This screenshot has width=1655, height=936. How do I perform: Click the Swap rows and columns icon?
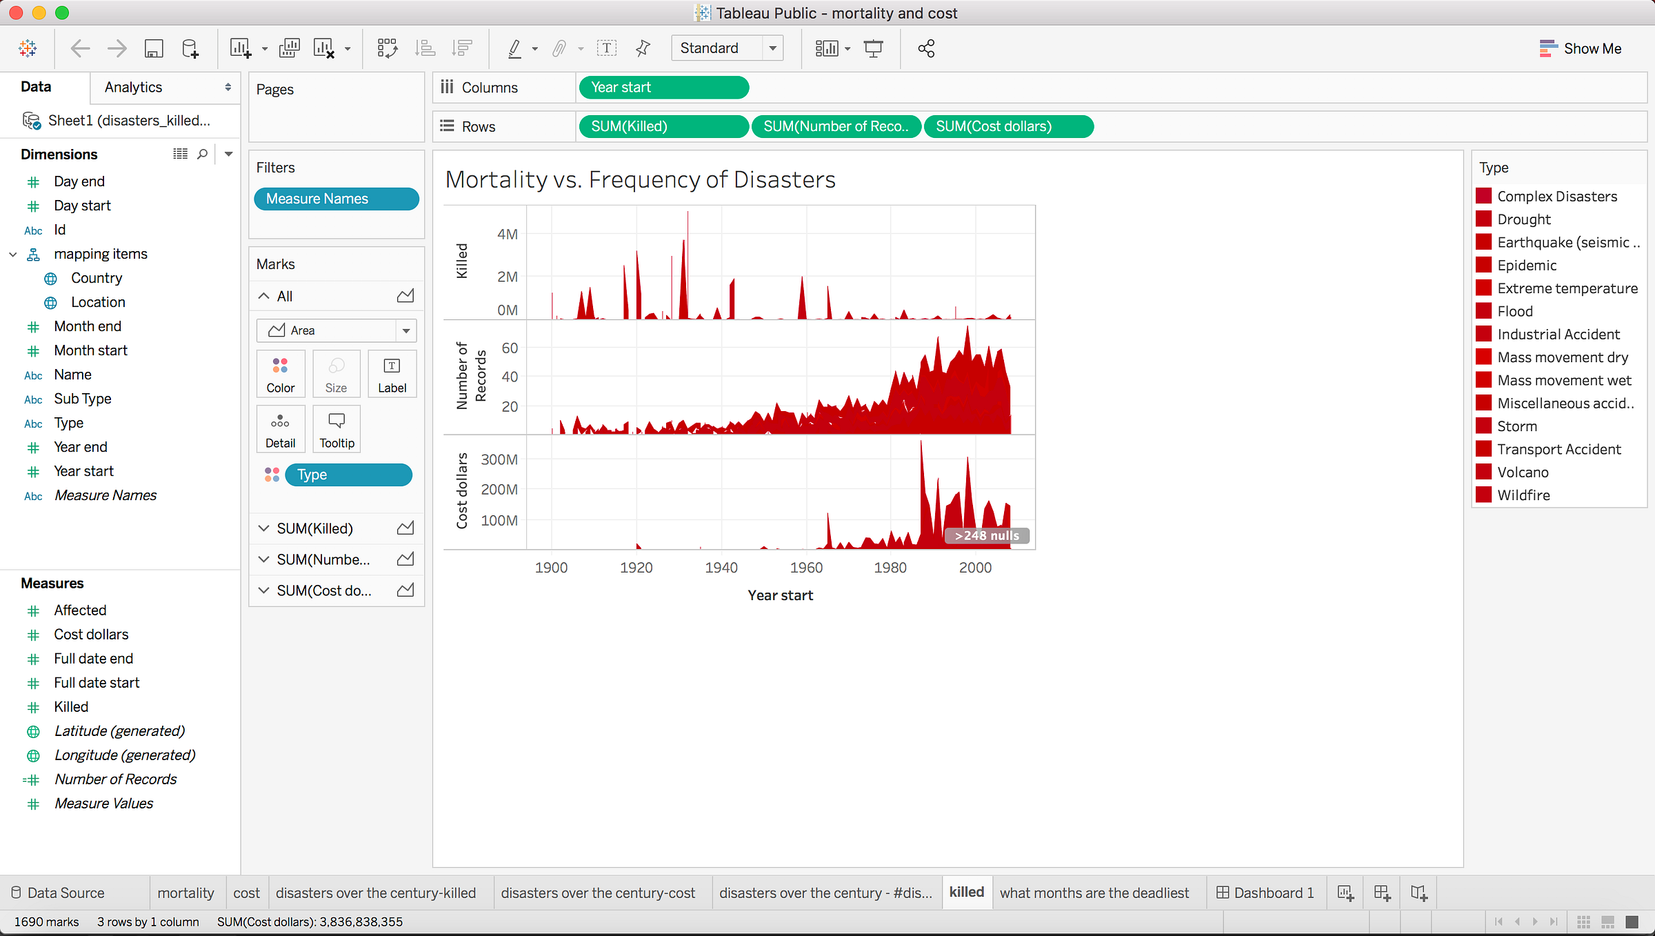pyautogui.click(x=387, y=48)
